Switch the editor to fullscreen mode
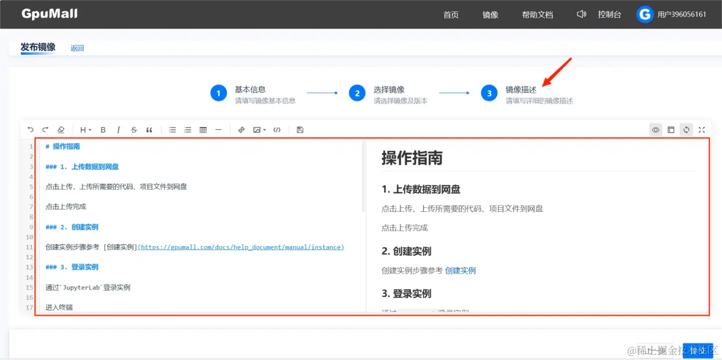This screenshot has width=722, height=360. [x=702, y=130]
